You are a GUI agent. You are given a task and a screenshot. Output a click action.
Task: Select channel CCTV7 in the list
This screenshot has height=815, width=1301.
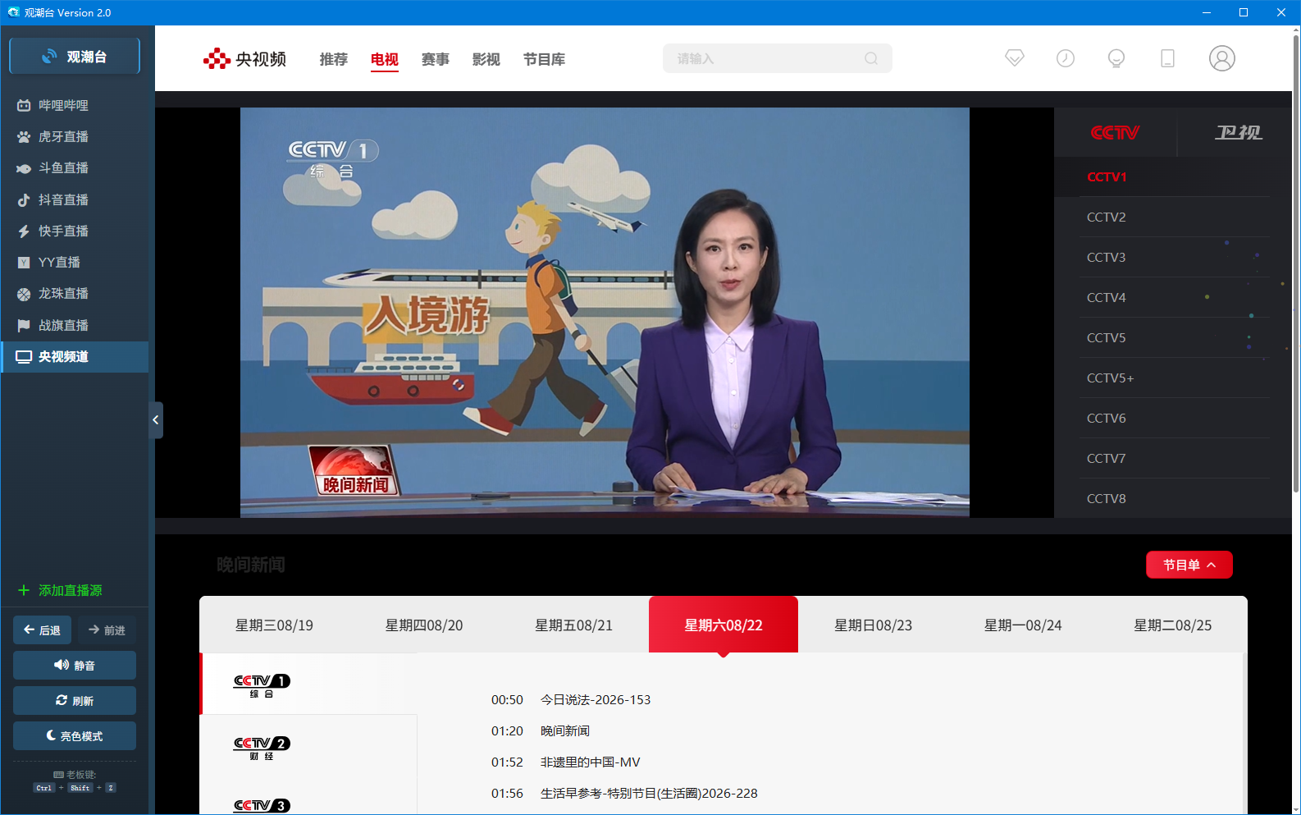[1175, 459]
